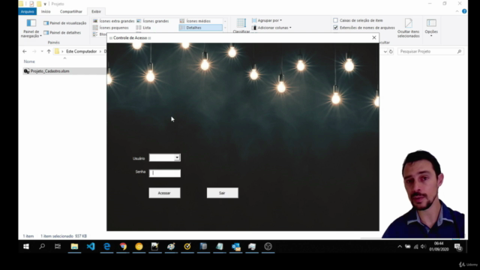Toggle Painel de visualização

[x=65, y=23]
